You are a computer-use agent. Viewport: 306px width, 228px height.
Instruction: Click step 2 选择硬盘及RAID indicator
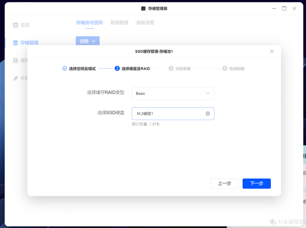click(132, 69)
